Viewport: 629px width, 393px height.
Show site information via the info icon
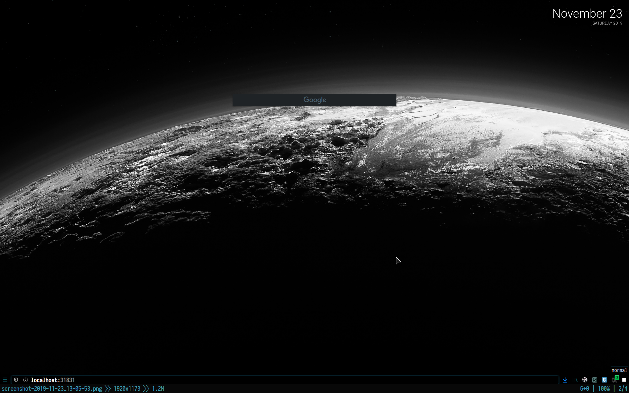(x=25, y=380)
